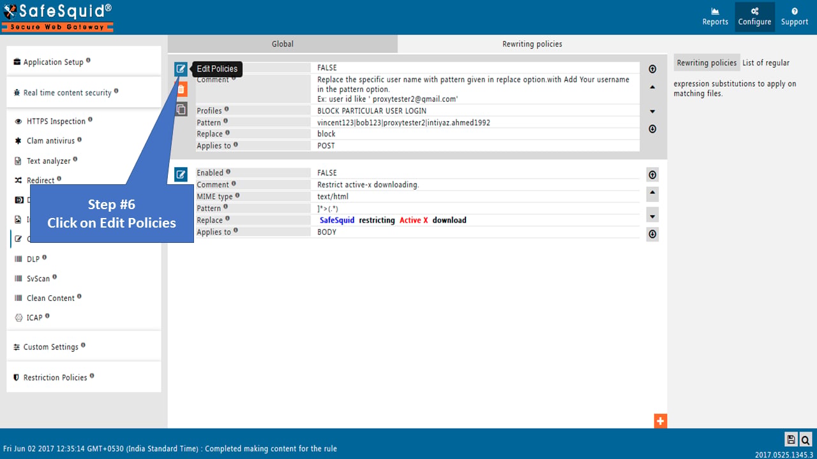
Task: Click the 'Rewriting policies' help heading on the right
Action: pyautogui.click(x=707, y=62)
